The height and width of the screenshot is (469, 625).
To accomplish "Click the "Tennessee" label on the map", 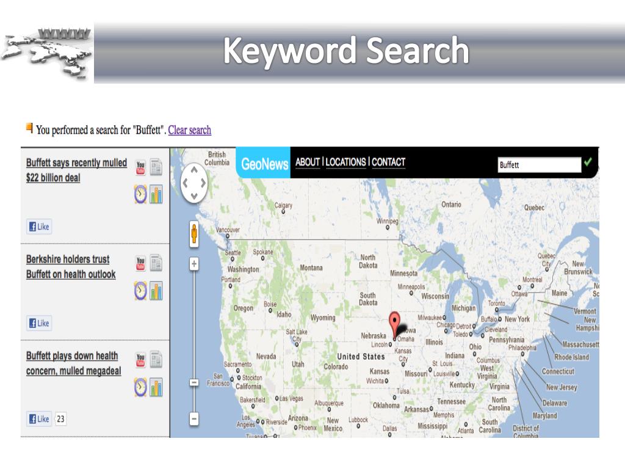I will coord(451,401).
